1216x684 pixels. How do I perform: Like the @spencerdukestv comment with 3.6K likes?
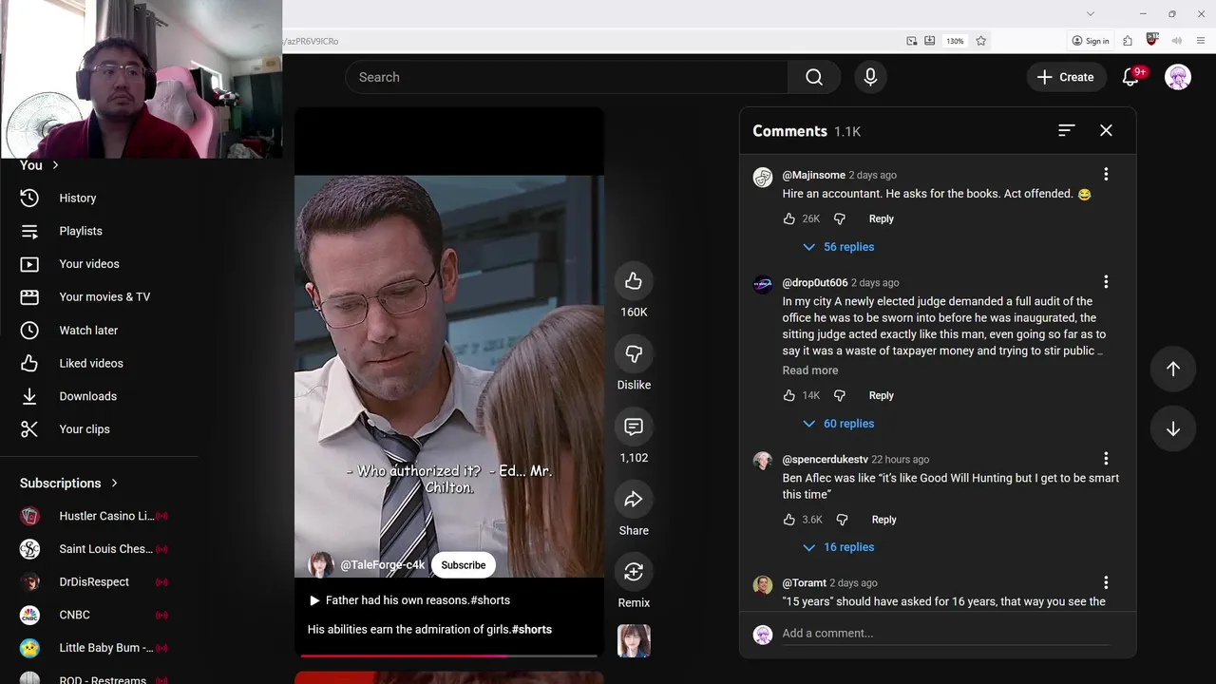click(x=788, y=520)
